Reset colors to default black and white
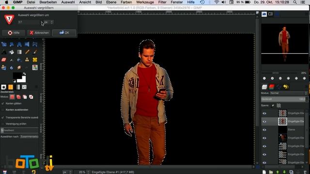 pos(15,81)
